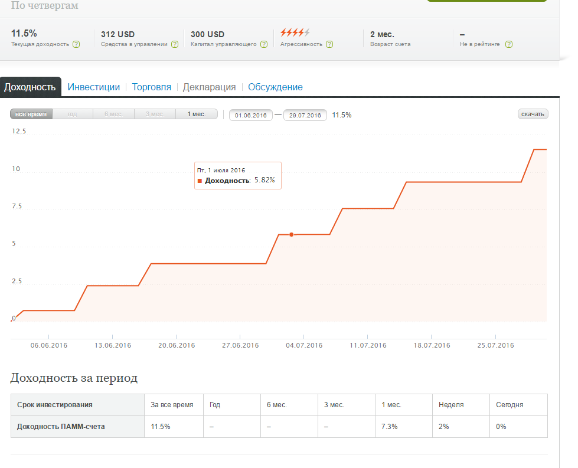Select the '6 мес.' period button
The image size is (578, 468).
(113, 114)
